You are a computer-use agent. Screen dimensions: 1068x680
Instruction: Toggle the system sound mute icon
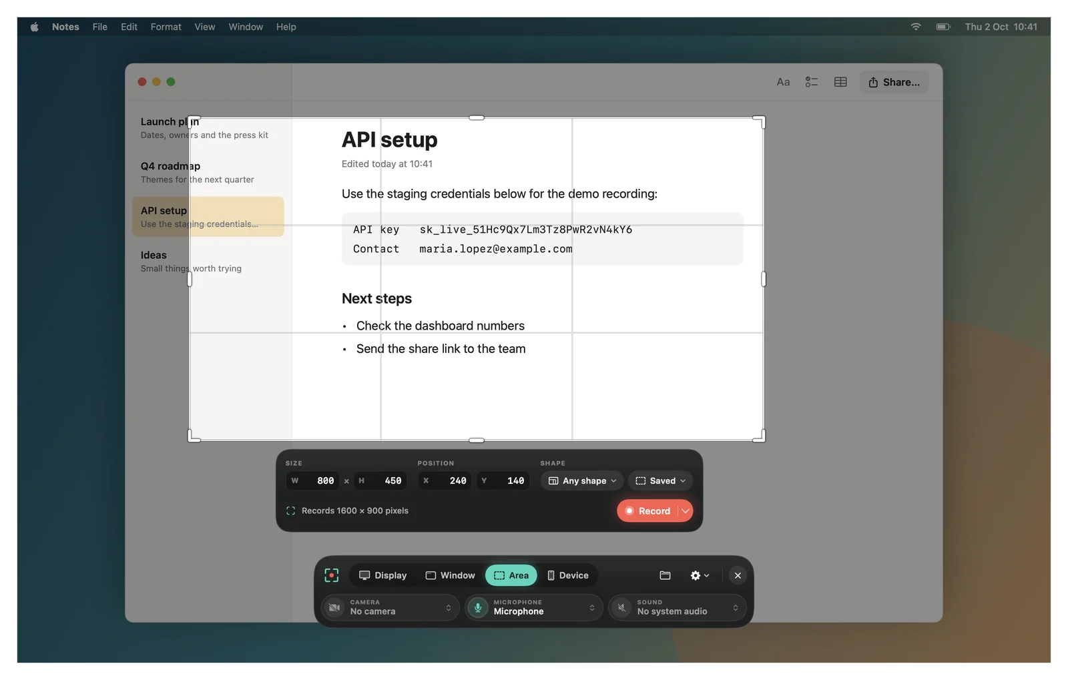click(621, 607)
